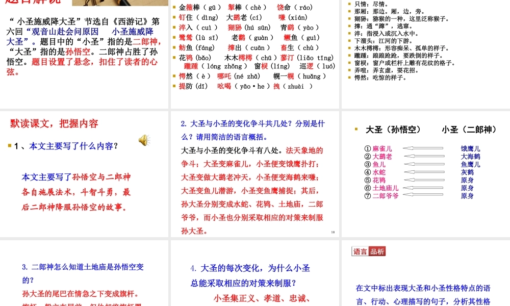Image resolution: width=510 pixels, height=306 pixels.
Task: Select the arrow pointing from 饿鹰儿 to 麻雀儿
Action: [423, 148]
